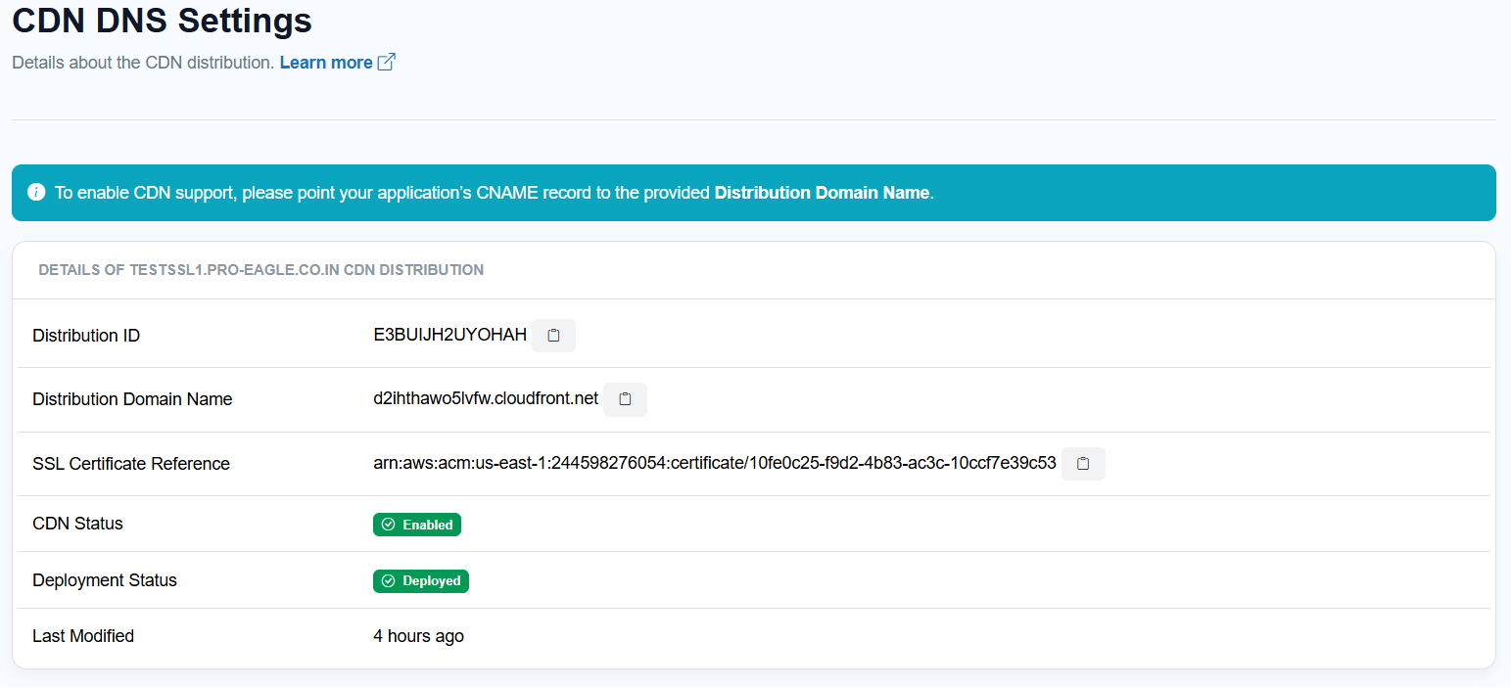Click the Deployment Status label
The image size is (1511, 688).
pyautogui.click(x=105, y=580)
